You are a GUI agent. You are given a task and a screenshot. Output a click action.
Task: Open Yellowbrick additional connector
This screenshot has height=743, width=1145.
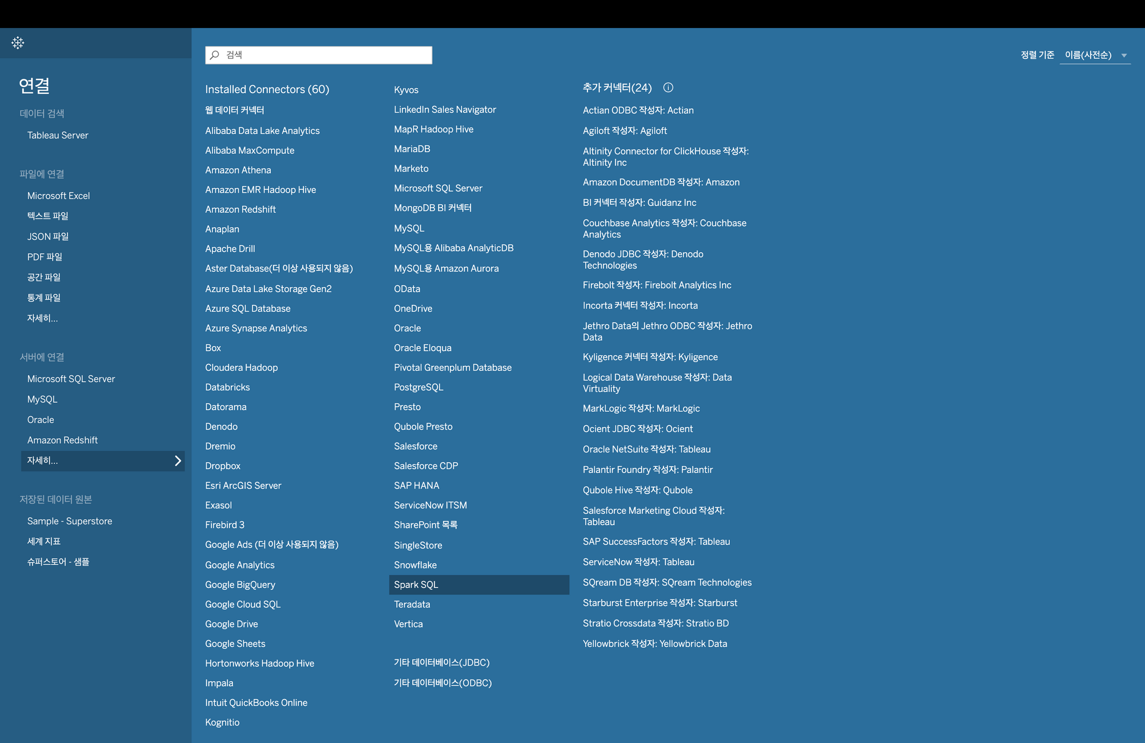pos(655,644)
